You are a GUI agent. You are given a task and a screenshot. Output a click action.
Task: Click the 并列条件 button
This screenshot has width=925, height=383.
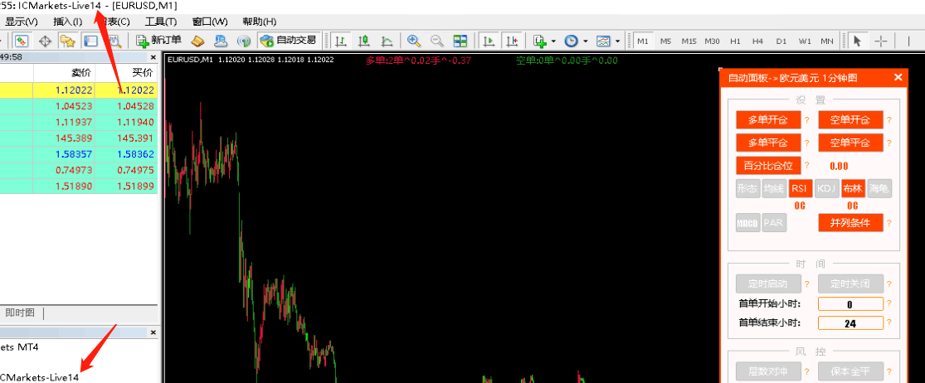(x=850, y=223)
